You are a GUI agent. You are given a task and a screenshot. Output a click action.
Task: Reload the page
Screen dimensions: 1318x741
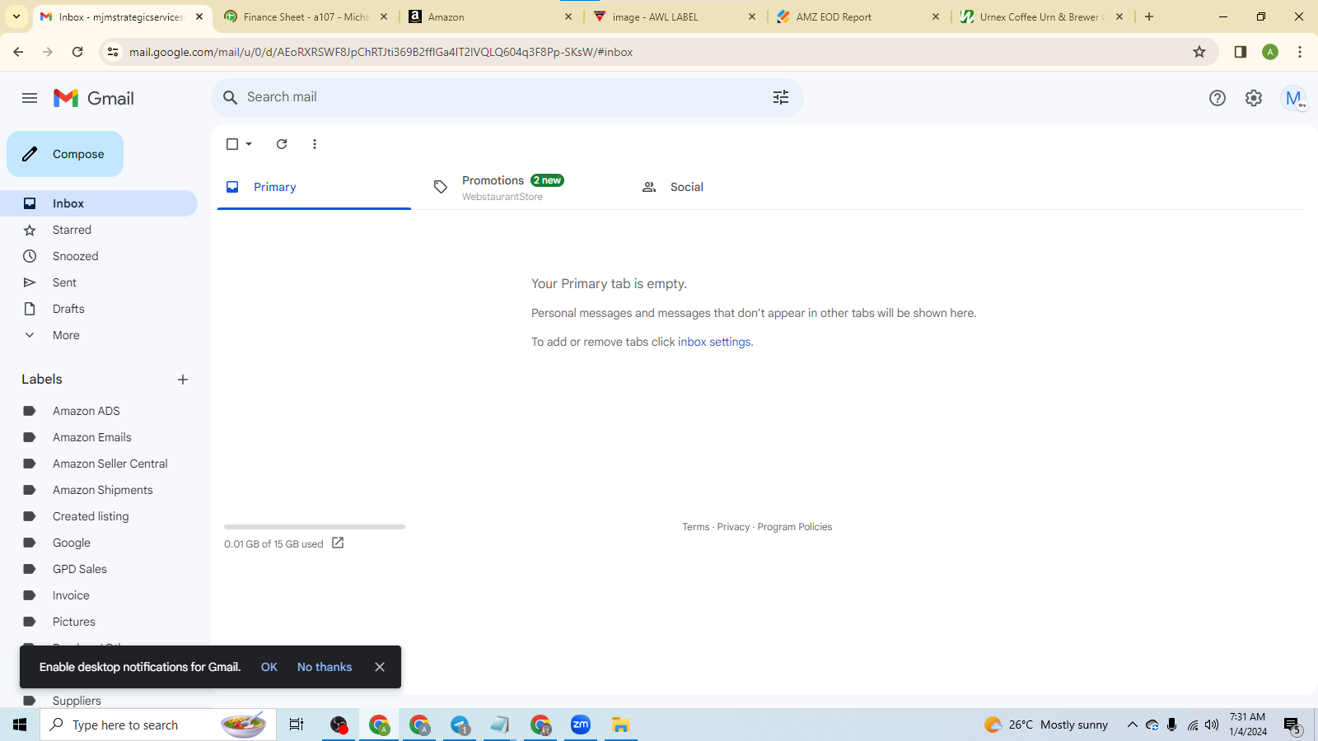click(77, 52)
